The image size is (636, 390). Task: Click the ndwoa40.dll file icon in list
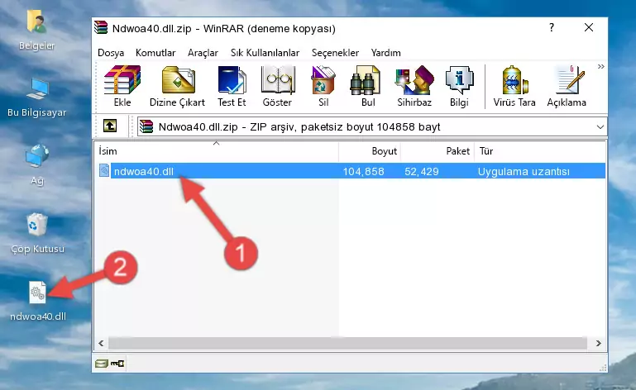pos(104,171)
